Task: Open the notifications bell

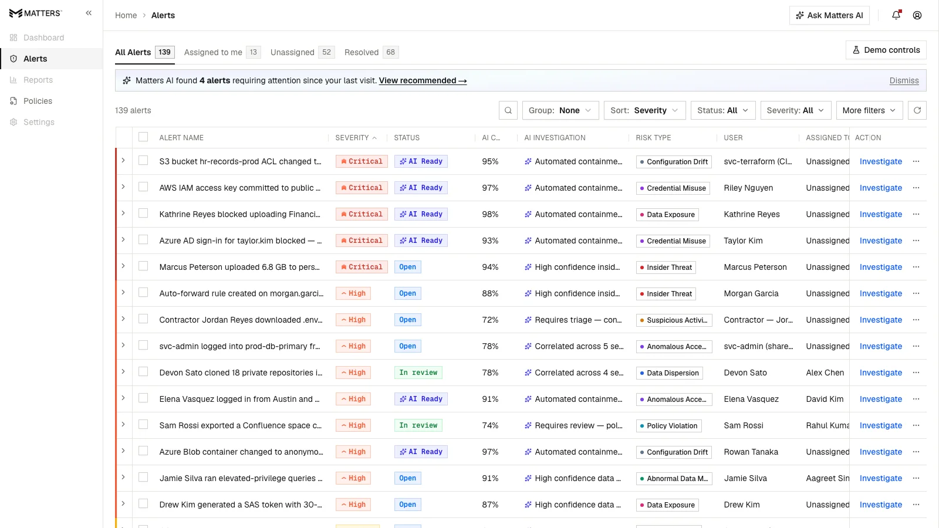Action: (896, 15)
